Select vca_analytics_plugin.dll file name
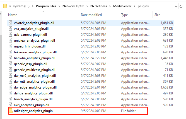186x119 pixels. (x=31, y=29)
